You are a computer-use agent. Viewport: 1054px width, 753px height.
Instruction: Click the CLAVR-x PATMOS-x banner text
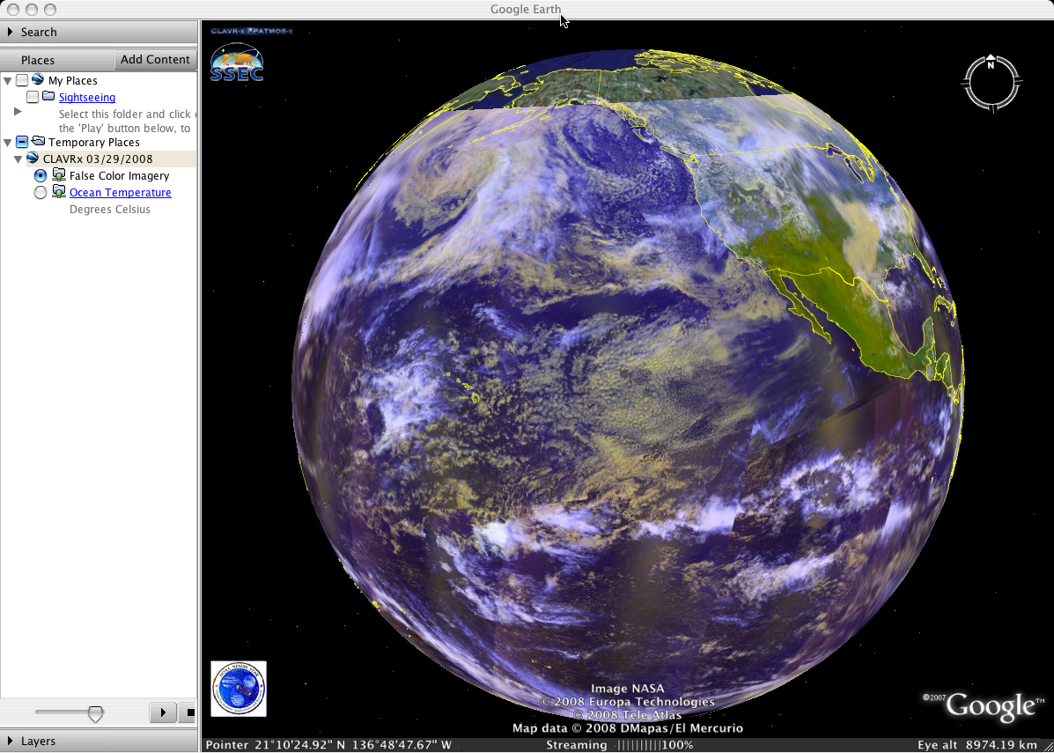click(x=252, y=31)
